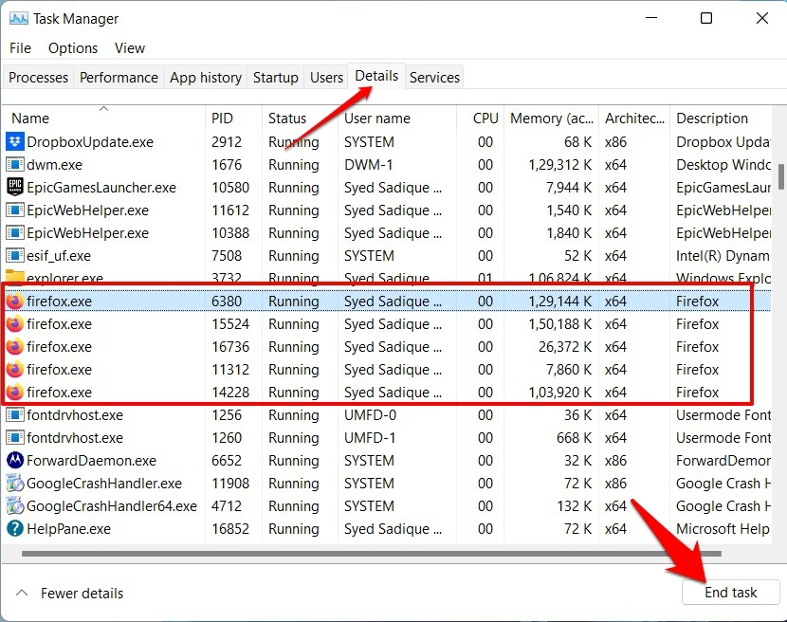787x622 pixels.
Task: Collapse view using Fewer details chevron
Action: [x=21, y=594]
